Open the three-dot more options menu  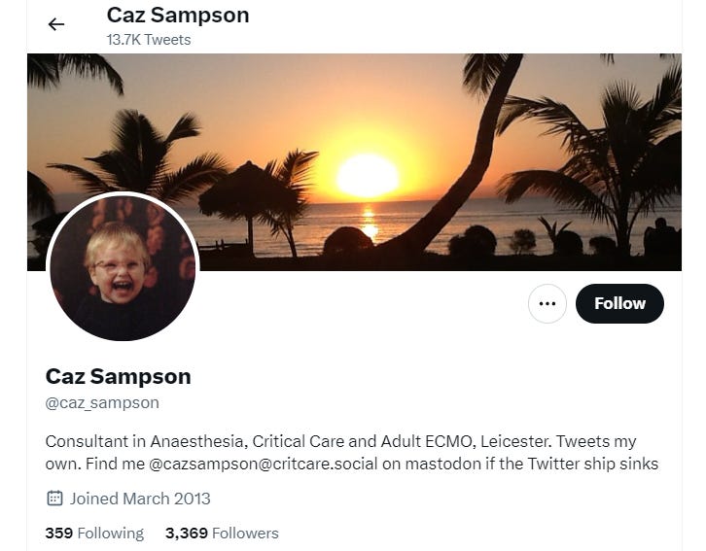click(x=547, y=303)
